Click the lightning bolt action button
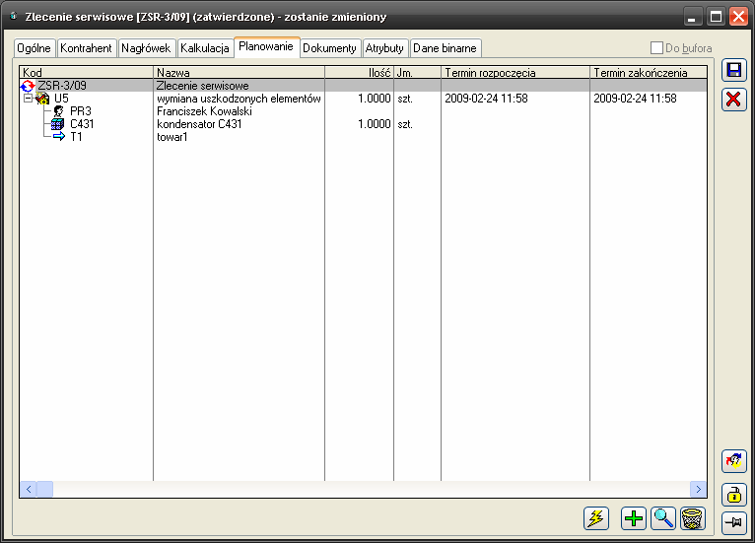This screenshot has width=755, height=543. (x=596, y=518)
